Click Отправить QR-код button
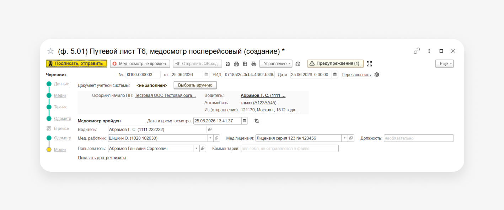Image resolution: width=504 pixels, height=210 pixels. click(x=197, y=63)
